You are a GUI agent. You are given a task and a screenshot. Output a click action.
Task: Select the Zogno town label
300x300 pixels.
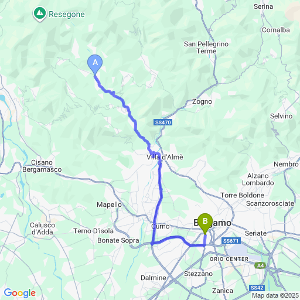202,101
